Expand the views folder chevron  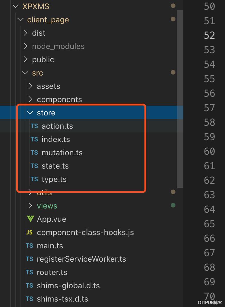click(30, 206)
